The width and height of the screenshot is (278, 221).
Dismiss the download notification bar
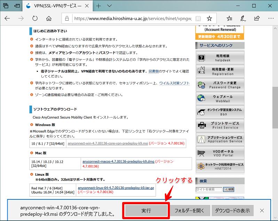tap(262, 211)
